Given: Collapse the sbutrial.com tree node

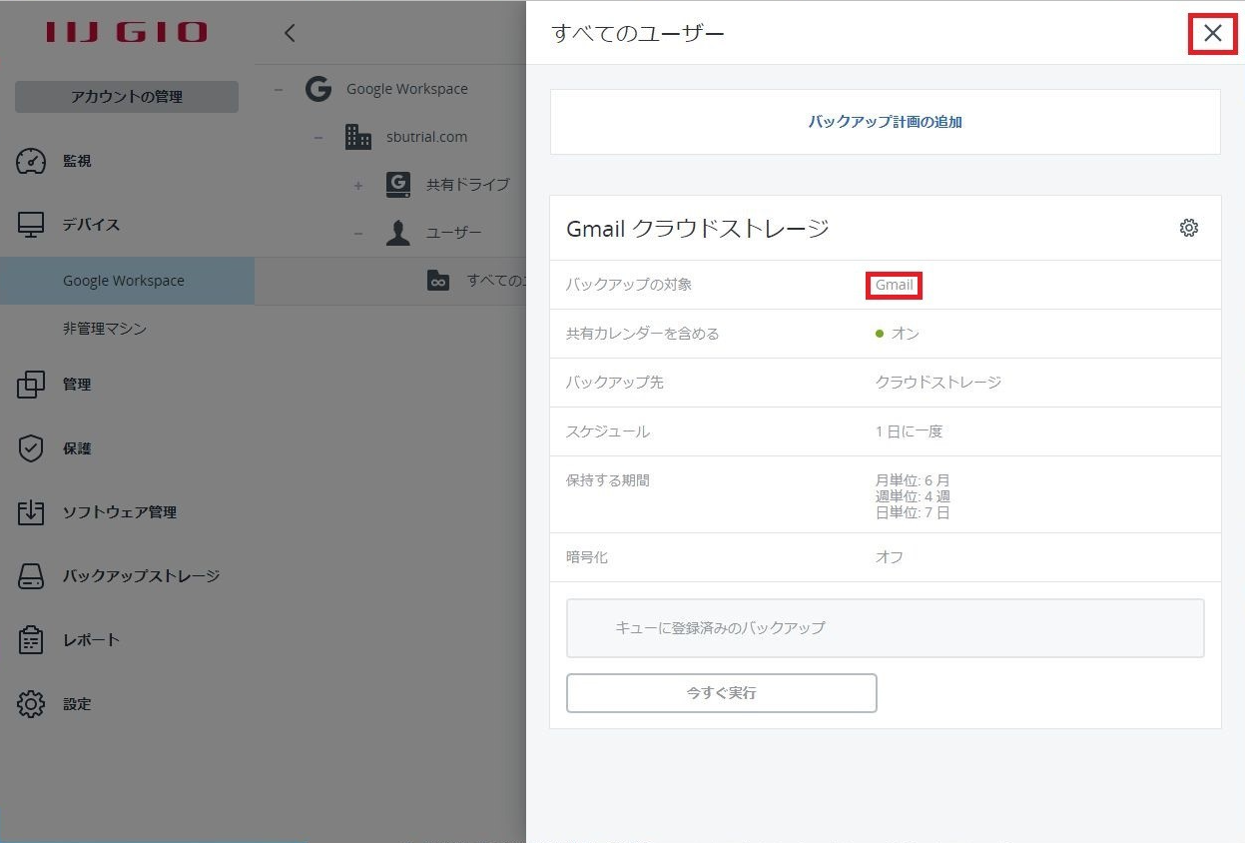Looking at the screenshot, I should pyautogui.click(x=317, y=137).
